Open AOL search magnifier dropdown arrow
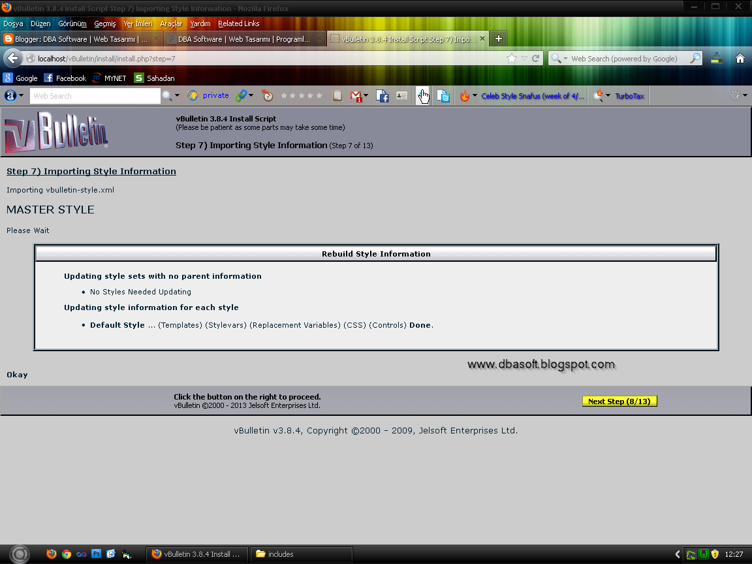 click(177, 95)
